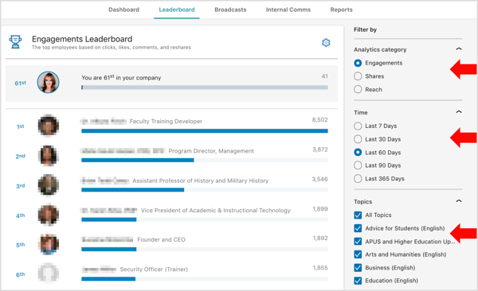Screen dimensions: 478x291
Task: Set time filter to Last 7 Days
Action: [x=358, y=126]
